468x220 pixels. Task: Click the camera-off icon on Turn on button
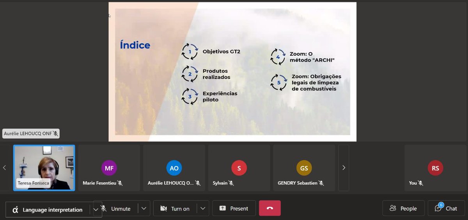point(163,209)
